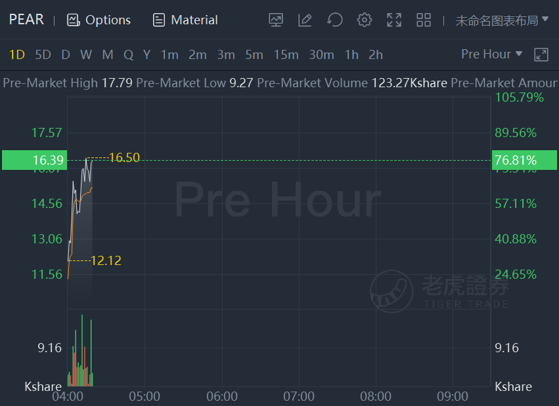This screenshot has height=406, width=559.
Task: Pick the W weekly timeframe
Action: [86, 55]
